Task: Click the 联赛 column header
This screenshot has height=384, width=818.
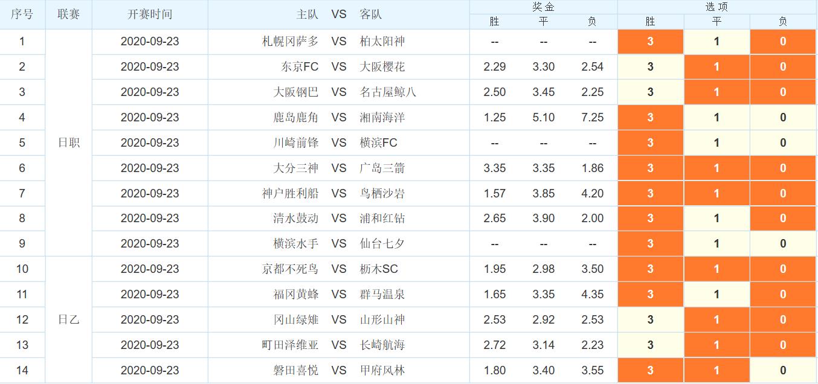Action: click(x=69, y=14)
